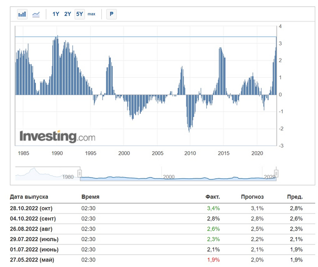Click the P button in chart toolbar
The width and height of the screenshot is (318, 267).
[x=111, y=14]
